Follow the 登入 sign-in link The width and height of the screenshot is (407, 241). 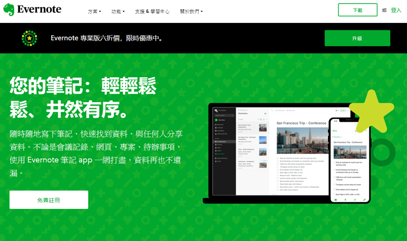tap(396, 10)
